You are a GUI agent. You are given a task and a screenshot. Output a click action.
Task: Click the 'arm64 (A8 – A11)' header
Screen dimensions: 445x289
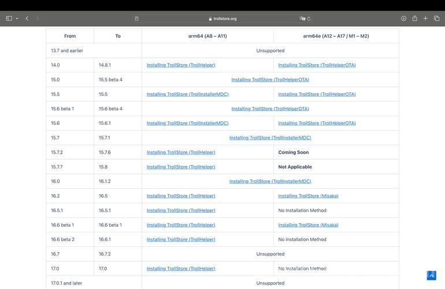click(207, 36)
